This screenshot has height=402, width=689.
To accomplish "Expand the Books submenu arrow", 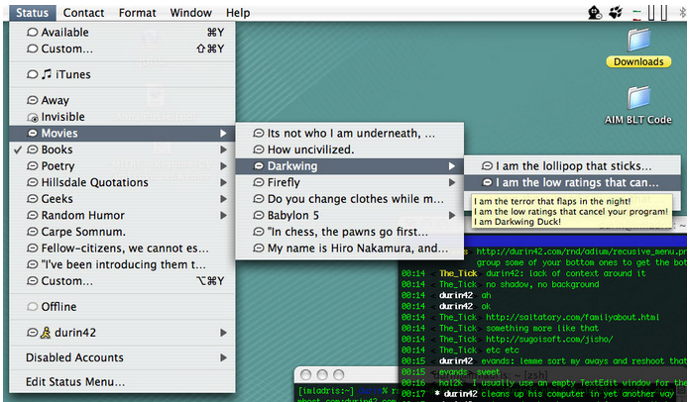I will tap(223, 150).
